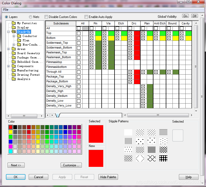
Task: Select the small triangles stipple pattern
Action: [140, 141]
